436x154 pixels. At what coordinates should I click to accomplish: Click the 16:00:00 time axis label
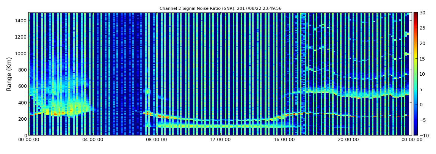click(284, 140)
